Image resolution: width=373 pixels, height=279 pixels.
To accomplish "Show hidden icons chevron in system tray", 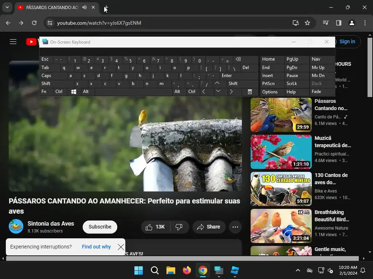I will 298,270.
